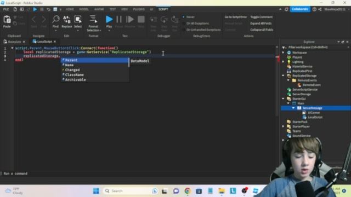Select MaterialService in Explorer

click(x=302, y=66)
